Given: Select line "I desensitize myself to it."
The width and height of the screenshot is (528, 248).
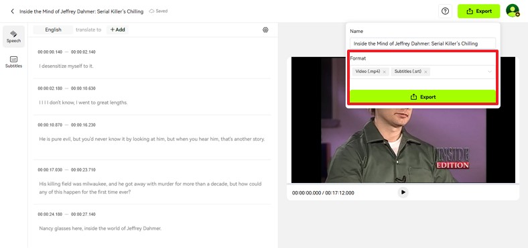Looking at the screenshot, I should pos(66,66).
